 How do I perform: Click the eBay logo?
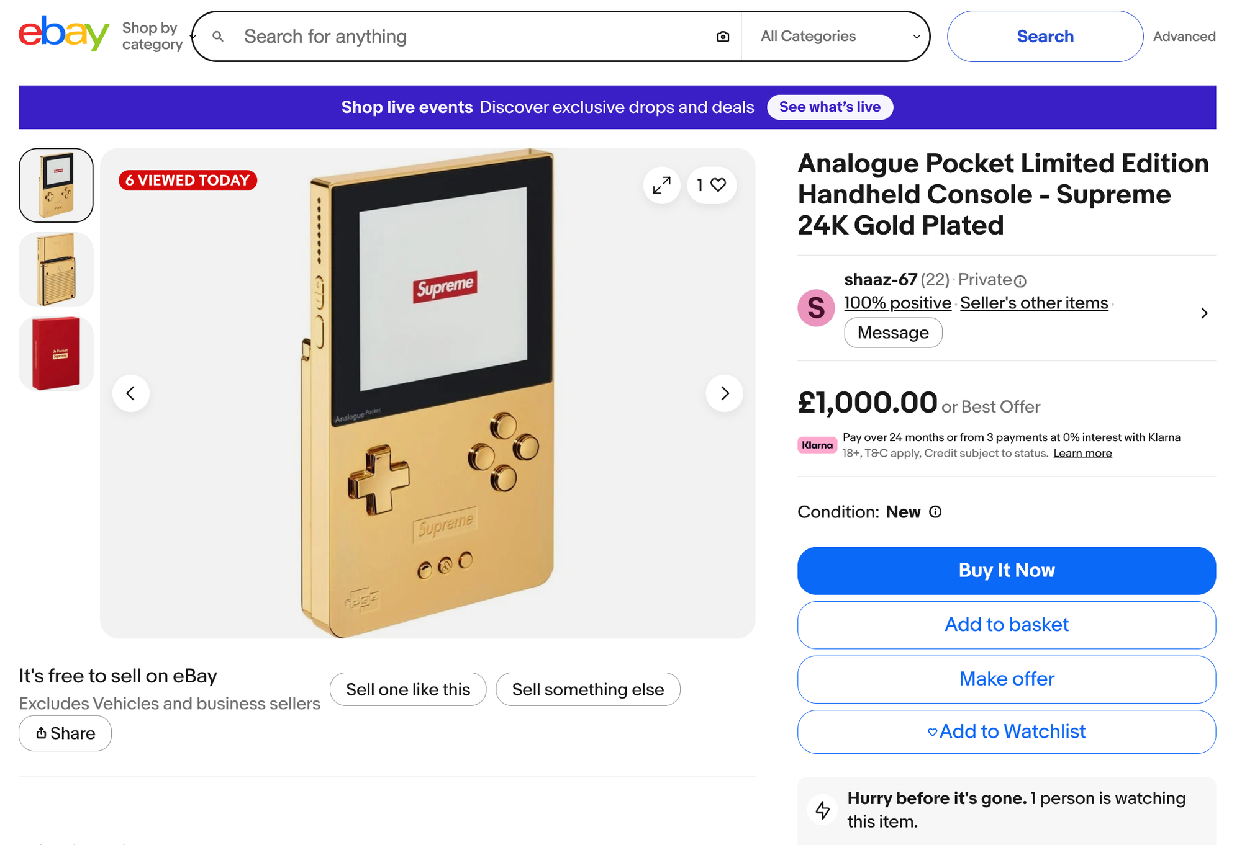tap(63, 35)
